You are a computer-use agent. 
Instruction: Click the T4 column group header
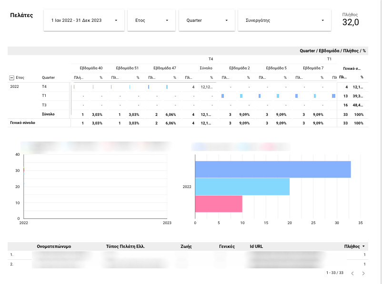click(x=211, y=59)
